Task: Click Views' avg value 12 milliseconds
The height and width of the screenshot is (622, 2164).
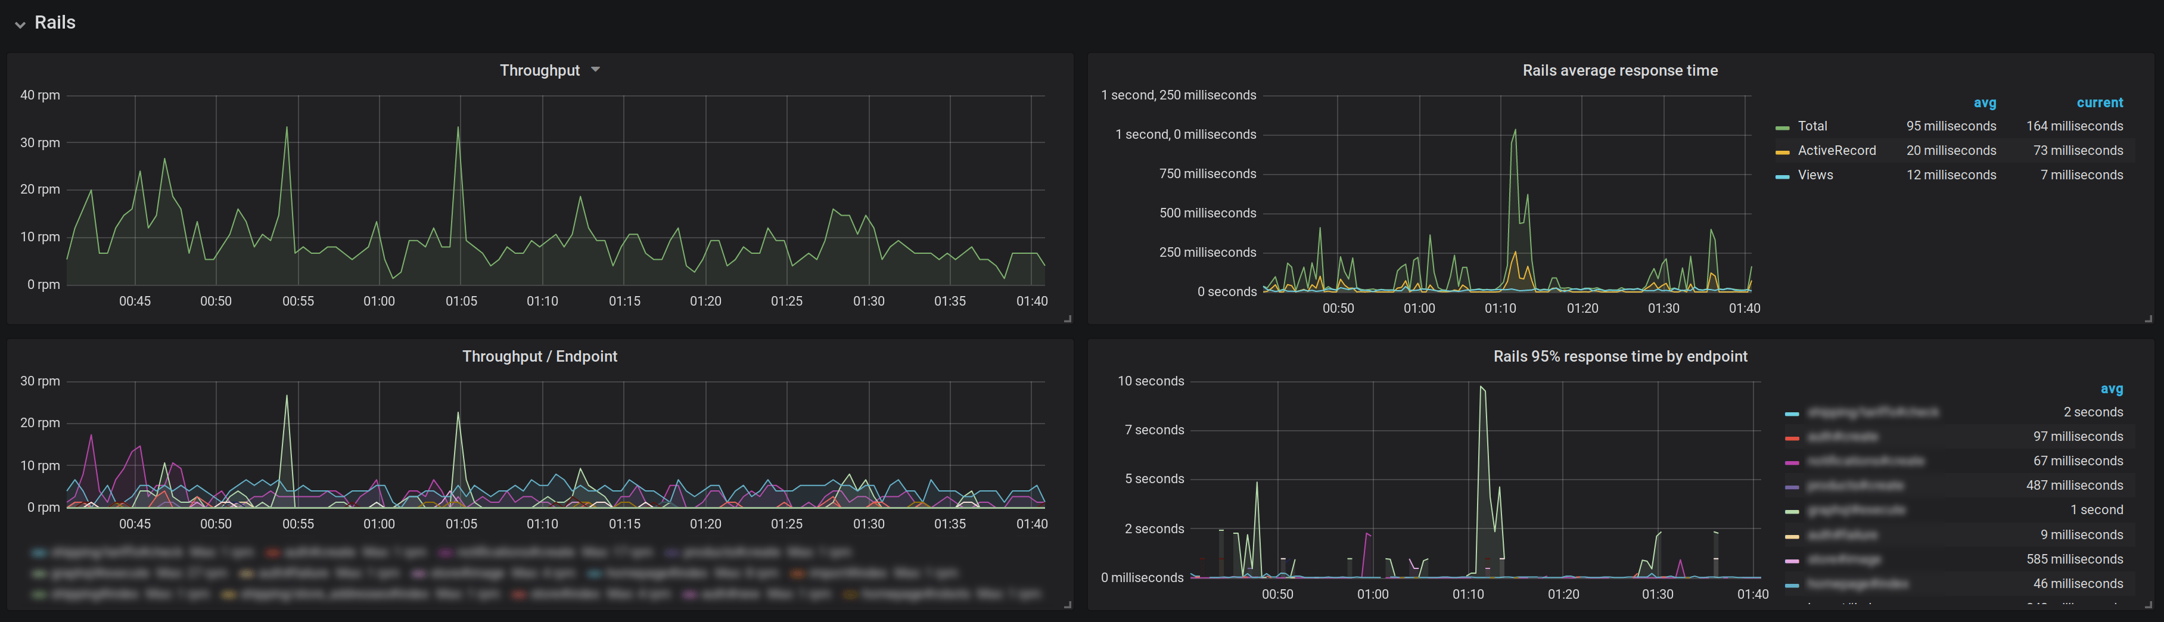Action: (x=1951, y=175)
